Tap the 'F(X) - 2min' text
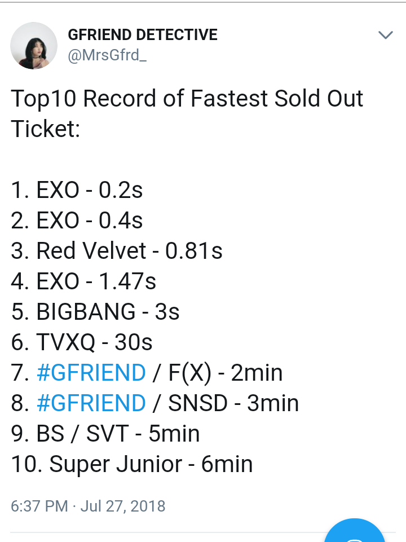The image size is (406, 542). [x=226, y=373]
